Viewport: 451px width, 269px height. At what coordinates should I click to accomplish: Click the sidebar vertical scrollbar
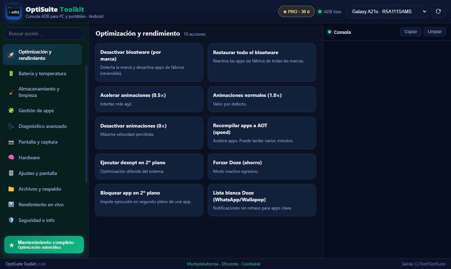point(86,124)
